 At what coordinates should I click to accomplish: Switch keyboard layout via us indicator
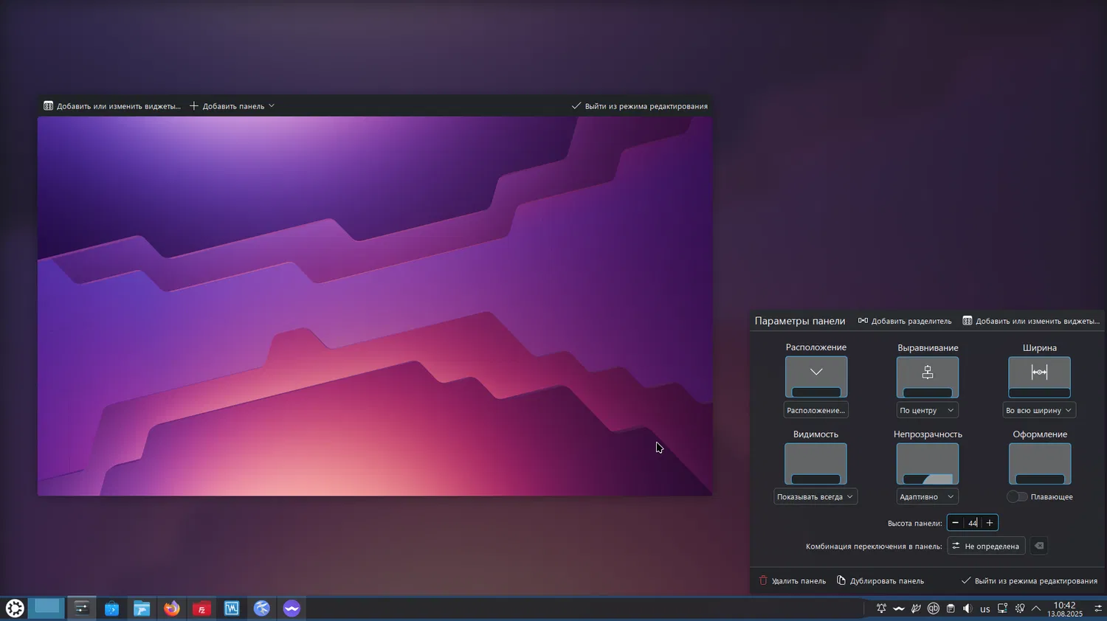(x=985, y=609)
